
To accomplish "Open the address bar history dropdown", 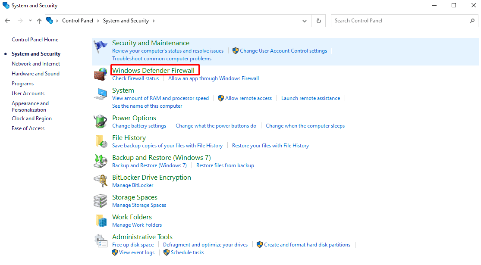I will [x=304, y=20].
